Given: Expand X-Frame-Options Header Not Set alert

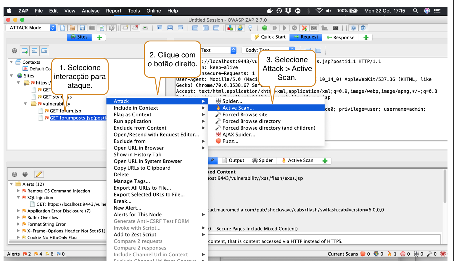Looking at the screenshot, I should 18,231.
